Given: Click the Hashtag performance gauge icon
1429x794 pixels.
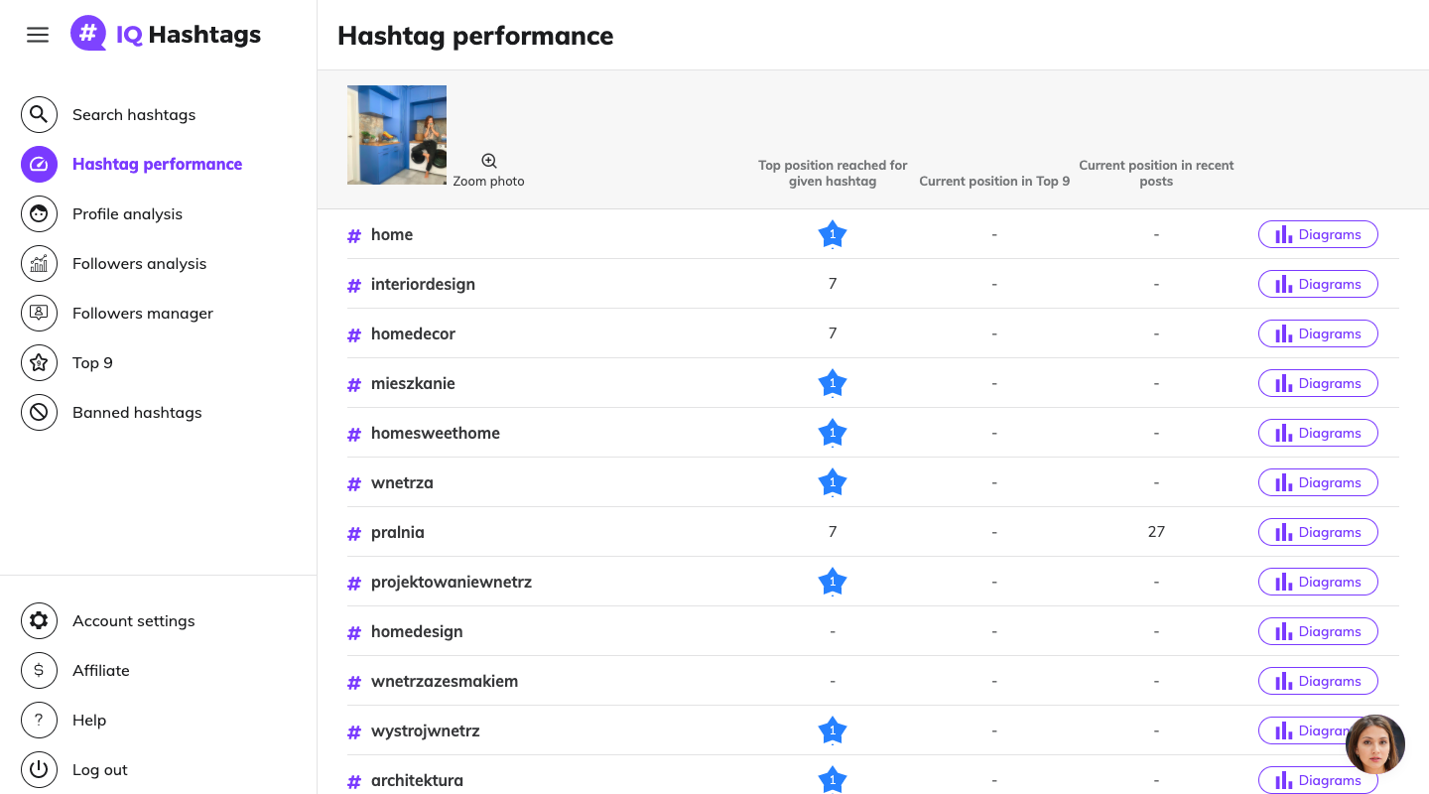Looking at the screenshot, I should [x=39, y=164].
